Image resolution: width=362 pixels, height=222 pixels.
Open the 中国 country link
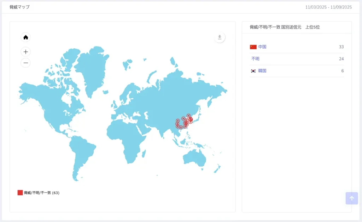[262, 47]
